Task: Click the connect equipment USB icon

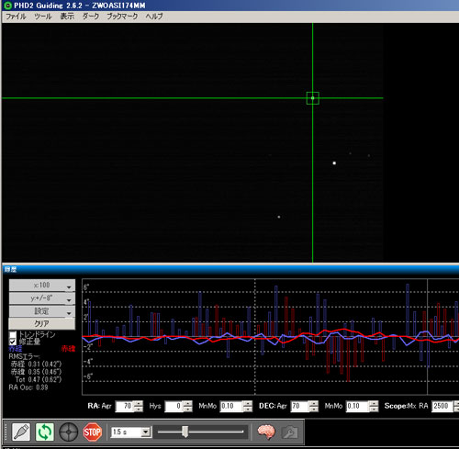Action: click(21, 432)
